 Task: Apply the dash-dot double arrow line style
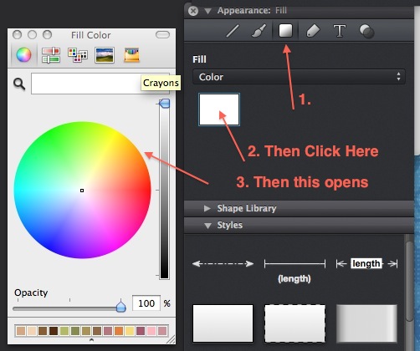tap(223, 263)
